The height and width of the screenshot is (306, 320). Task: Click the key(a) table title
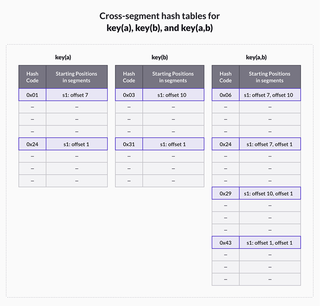click(x=63, y=58)
